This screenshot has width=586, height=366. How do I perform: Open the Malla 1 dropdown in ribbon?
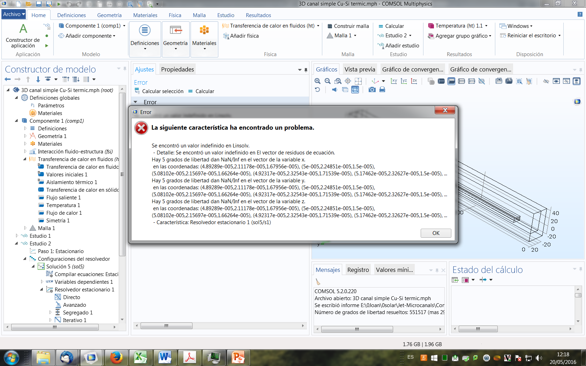(355, 36)
